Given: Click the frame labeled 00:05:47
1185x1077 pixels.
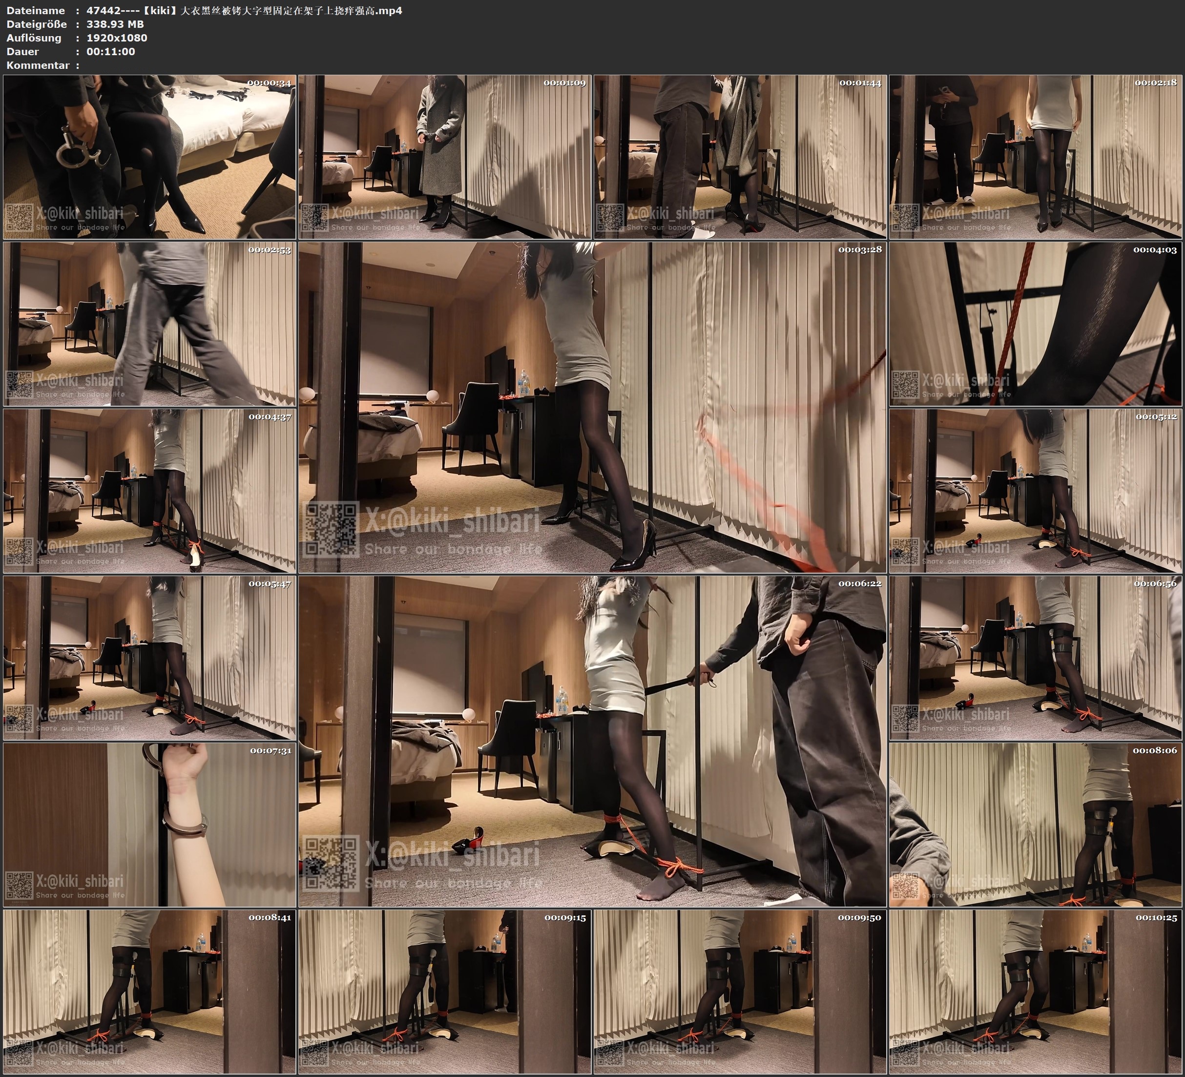Looking at the screenshot, I should (149, 658).
